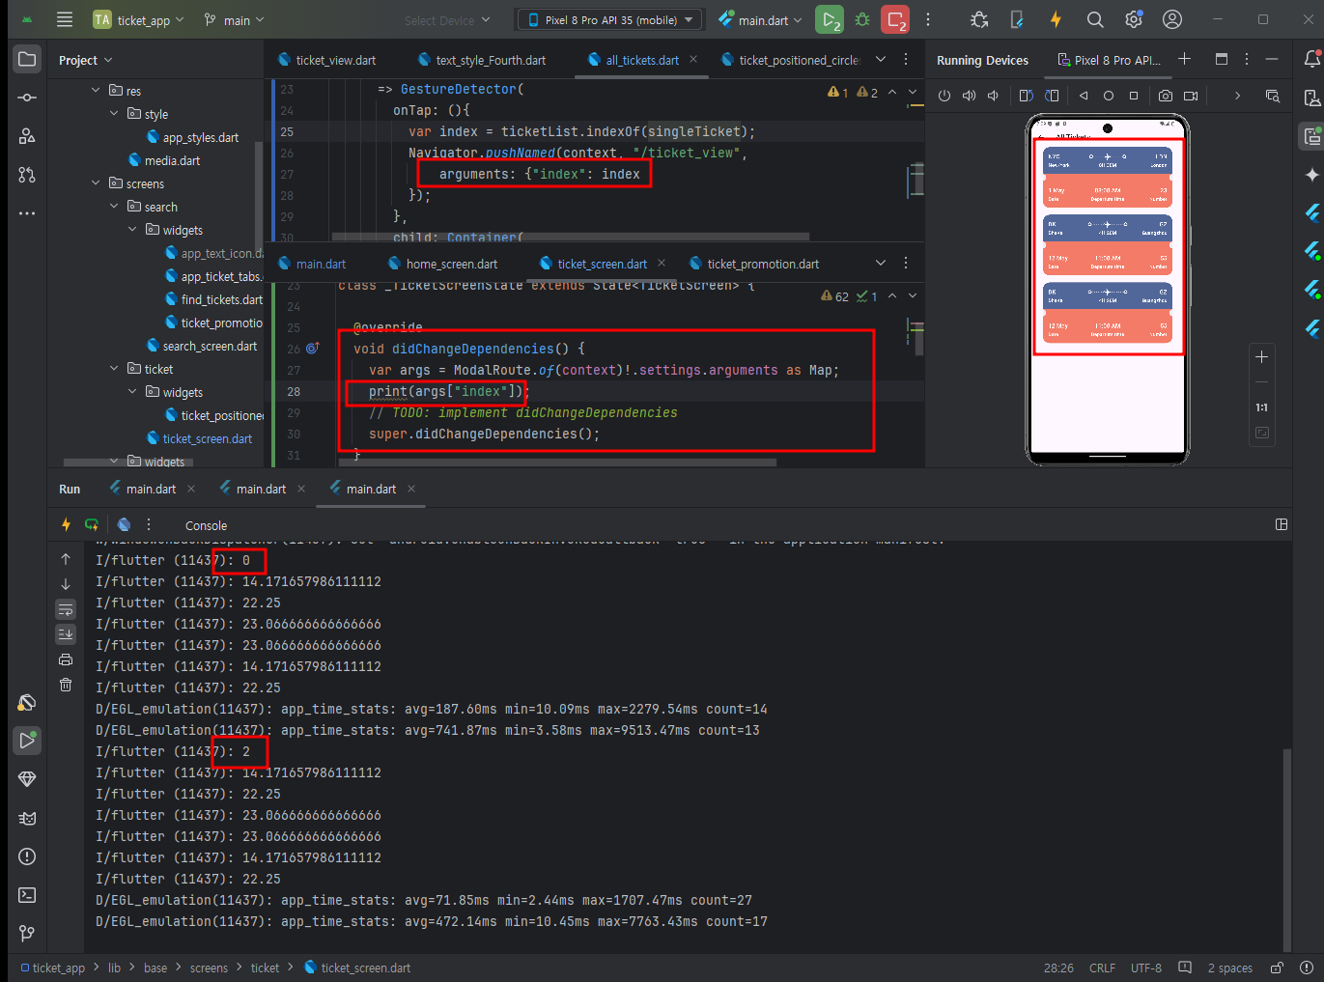Open the Problems tool window
Viewport: 1324px width, 982px height.
27,856
